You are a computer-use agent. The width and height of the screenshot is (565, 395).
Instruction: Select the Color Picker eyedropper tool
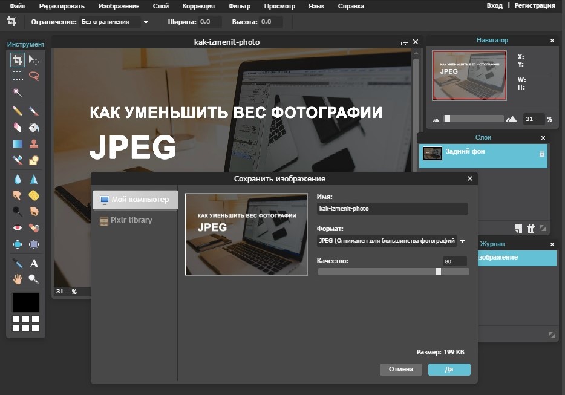click(x=18, y=263)
